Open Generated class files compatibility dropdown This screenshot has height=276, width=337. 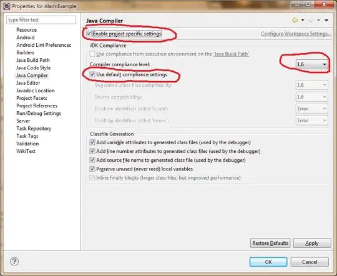pyautogui.click(x=312, y=85)
